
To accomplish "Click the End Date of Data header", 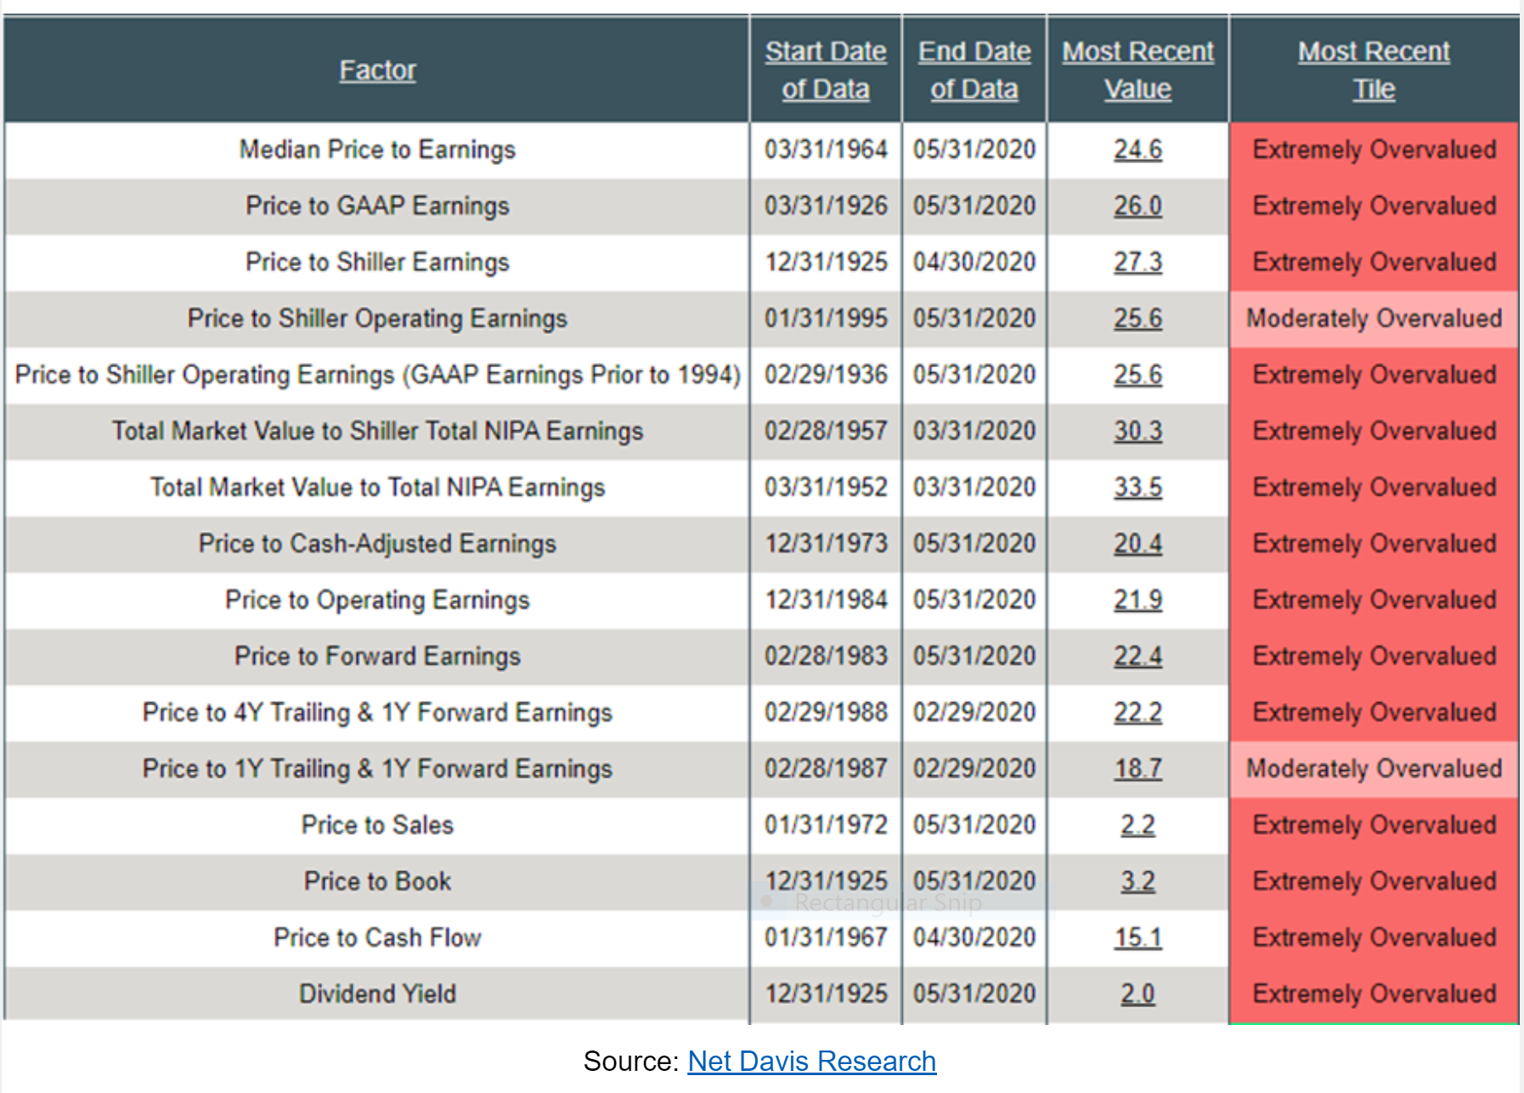I will click(x=974, y=70).
